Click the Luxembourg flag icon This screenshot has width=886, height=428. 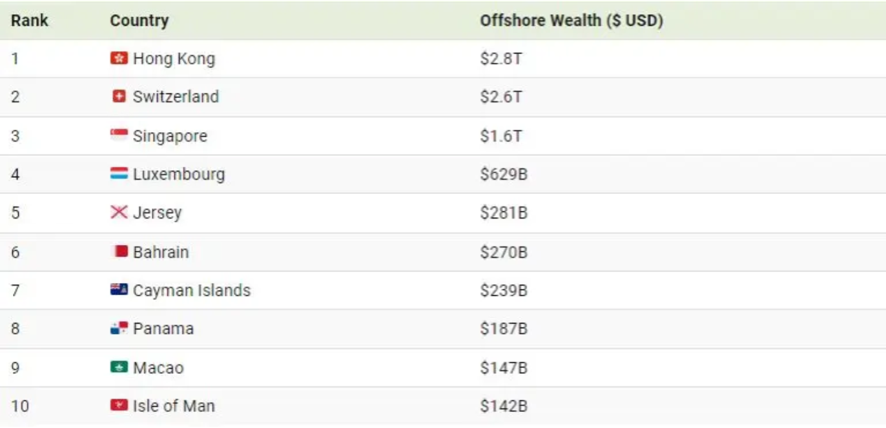coord(119,174)
